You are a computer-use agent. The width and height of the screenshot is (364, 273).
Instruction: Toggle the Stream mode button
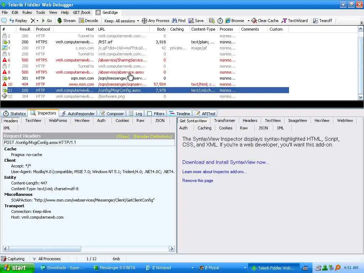[x=66, y=21]
